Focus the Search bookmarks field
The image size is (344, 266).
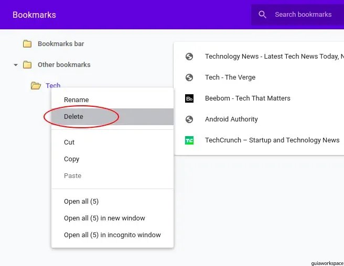[x=297, y=15]
